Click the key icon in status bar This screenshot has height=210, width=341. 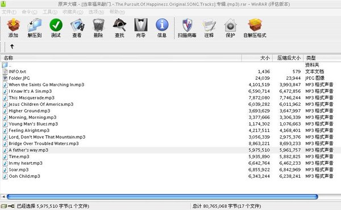[x=11, y=206]
